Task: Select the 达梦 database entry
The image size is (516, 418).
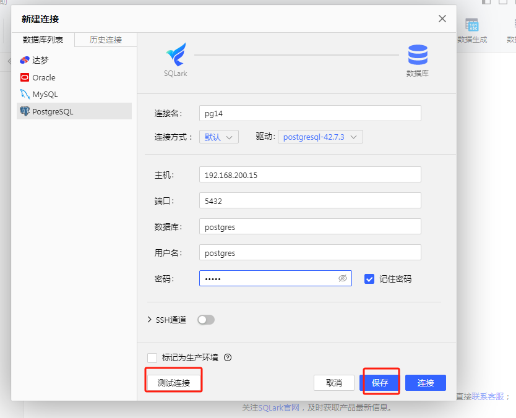Action: tap(74, 60)
